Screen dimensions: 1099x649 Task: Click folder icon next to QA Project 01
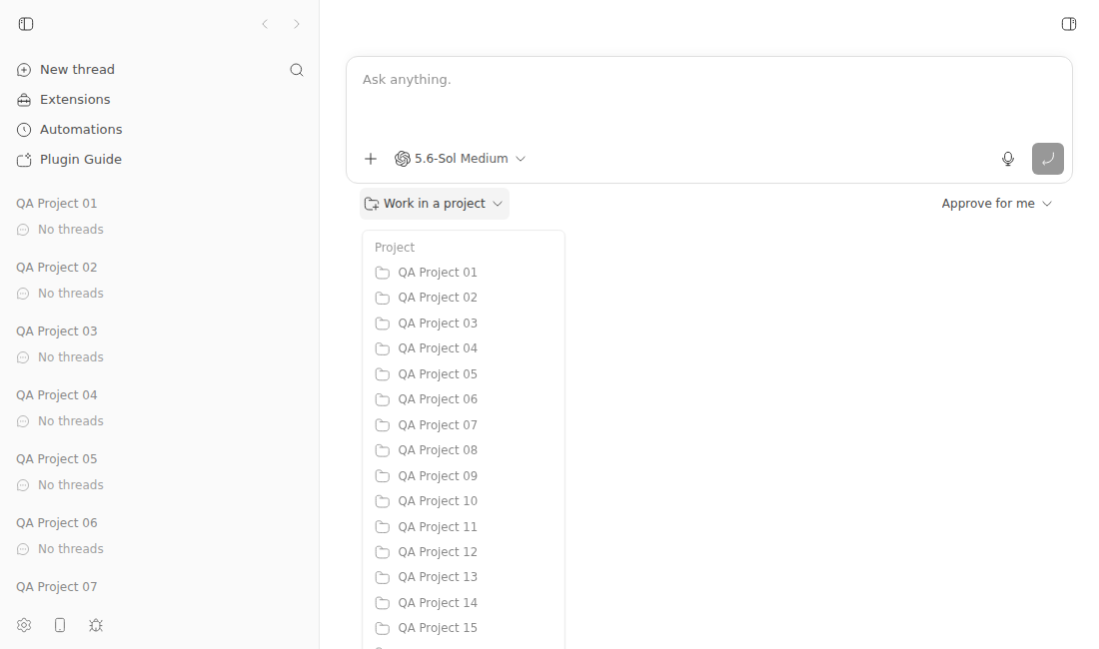click(x=382, y=273)
